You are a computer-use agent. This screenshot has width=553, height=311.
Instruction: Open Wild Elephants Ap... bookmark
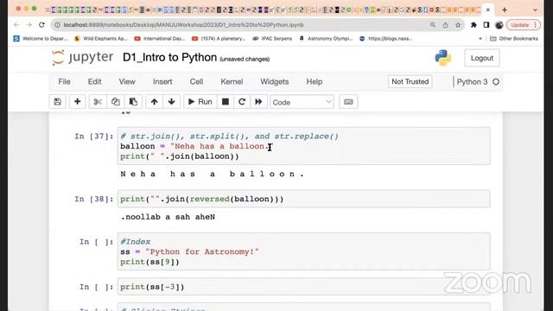[101, 38]
